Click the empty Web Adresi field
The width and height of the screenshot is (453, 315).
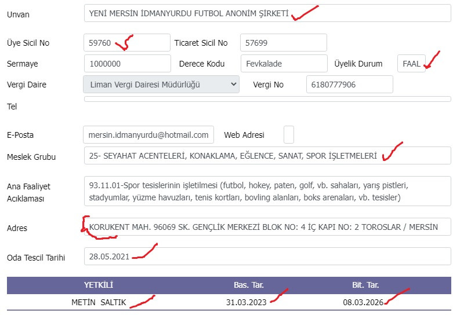tap(289, 135)
